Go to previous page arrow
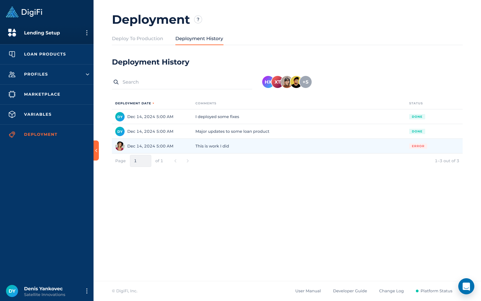Viewport: 481px width, 301px height. tap(175, 161)
